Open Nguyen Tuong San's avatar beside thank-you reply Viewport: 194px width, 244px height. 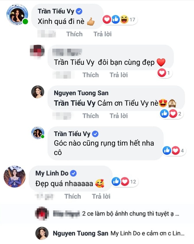38,92
